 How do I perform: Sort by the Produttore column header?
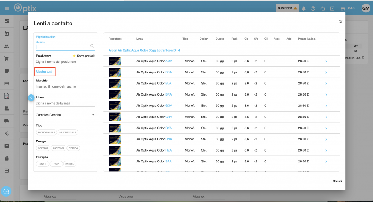[x=115, y=39]
